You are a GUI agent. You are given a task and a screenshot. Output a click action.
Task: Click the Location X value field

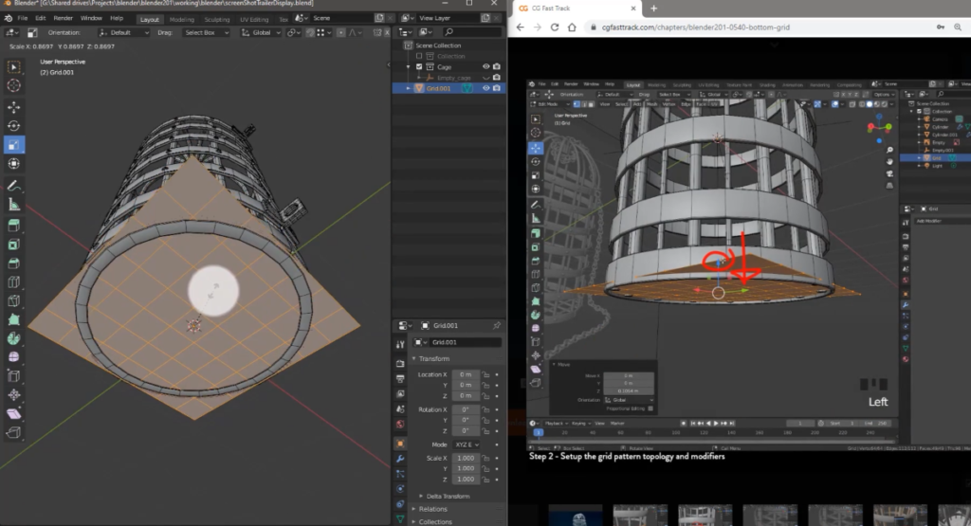click(x=466, y=375)
